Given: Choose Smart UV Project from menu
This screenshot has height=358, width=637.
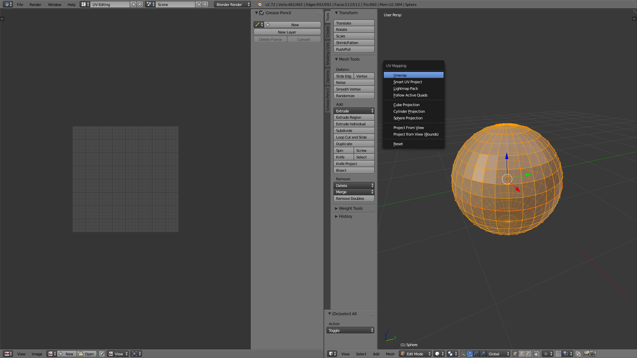Looking at the screenshot, I should click(x=408, y=82).
